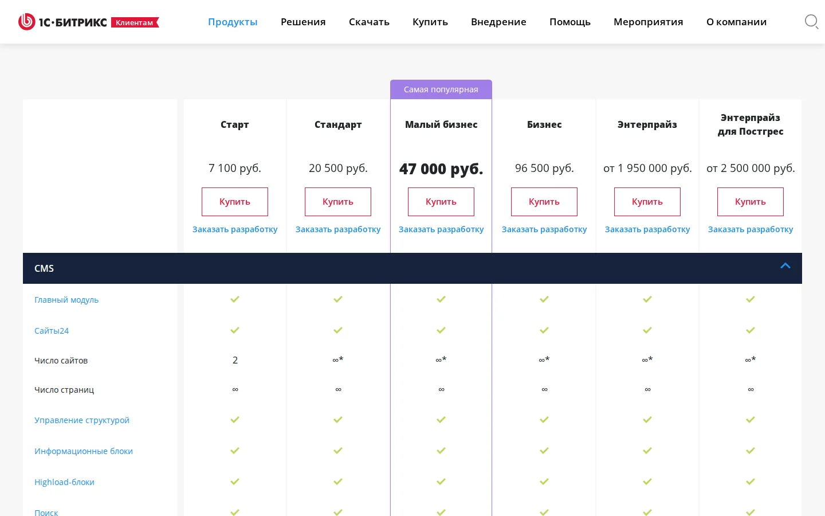This screenshot has height=516, width=825.
Task: Click the Стандарт edition title
Action: point(338,124)
